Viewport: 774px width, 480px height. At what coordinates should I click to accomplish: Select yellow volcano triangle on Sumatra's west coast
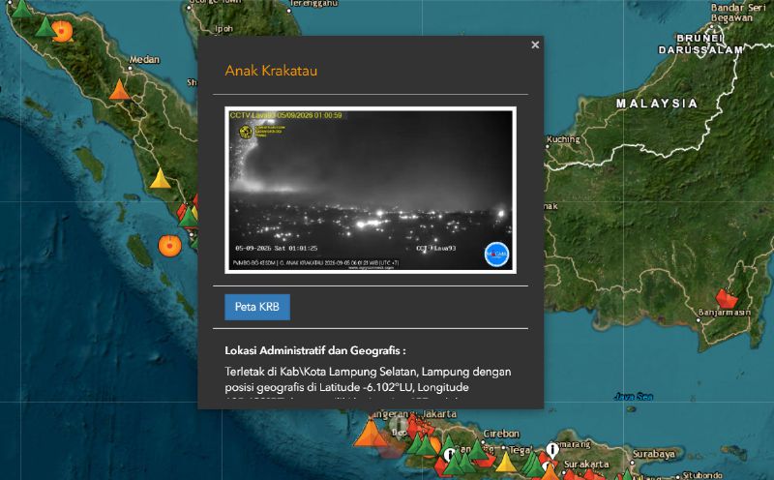point(160,179)
